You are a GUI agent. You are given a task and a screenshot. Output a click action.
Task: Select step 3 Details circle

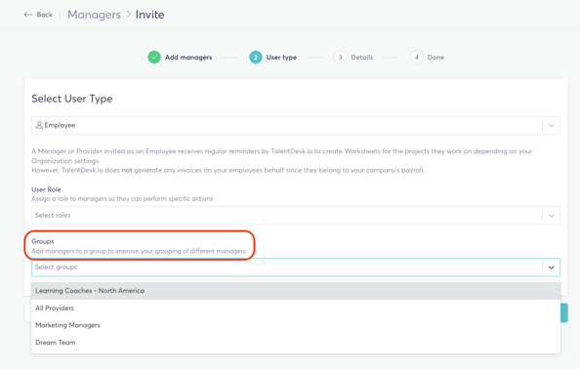point(340,58)
